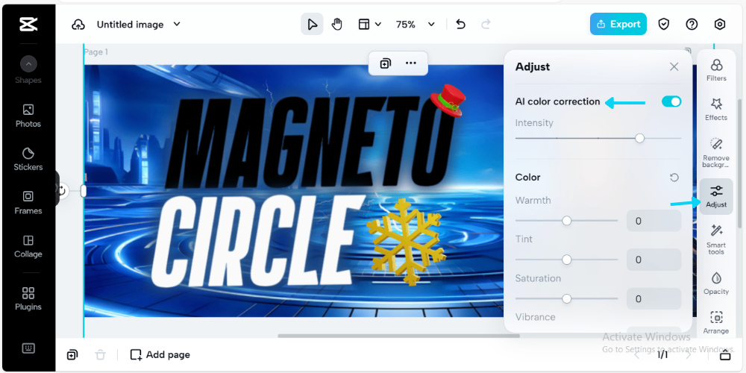This screenshot has height=373, width=746.
Task: Open Filters in right toolbar
Action: click(716, 70)
